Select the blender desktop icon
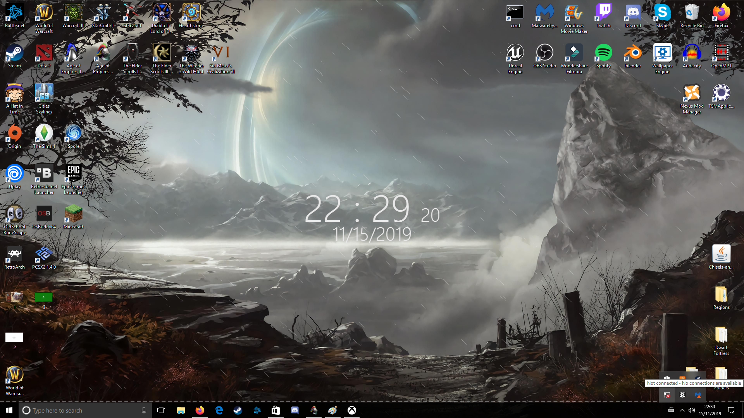Image resolution: width=744 pixels, height=418 pixels. click(x=633, y=57)
